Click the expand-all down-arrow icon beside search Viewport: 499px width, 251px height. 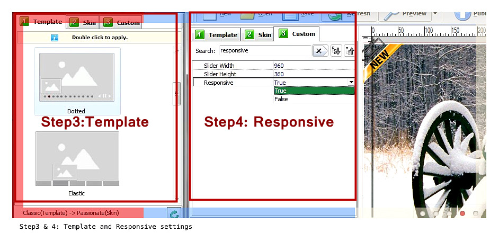[336, 51]
